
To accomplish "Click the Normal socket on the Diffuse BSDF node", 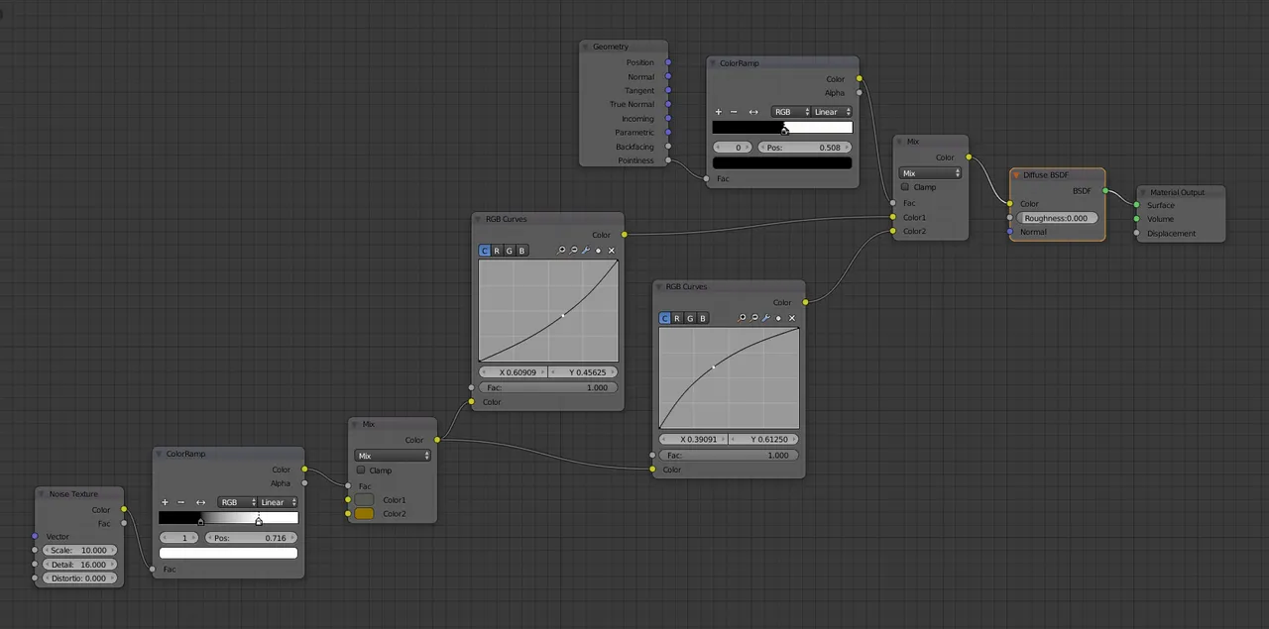I will (x=1009, y=232).
